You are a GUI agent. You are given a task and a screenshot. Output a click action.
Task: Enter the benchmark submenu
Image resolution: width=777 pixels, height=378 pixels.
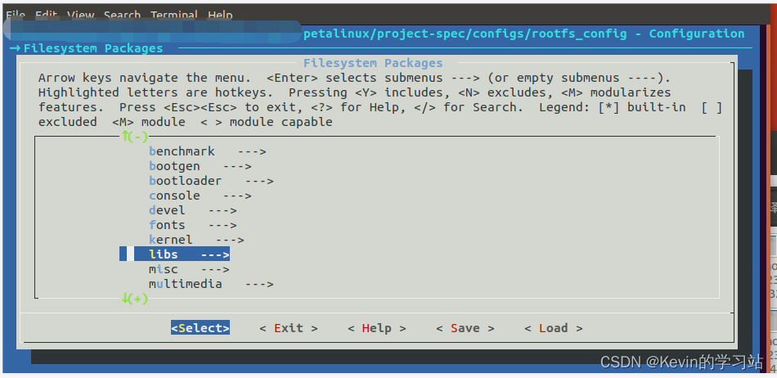pos(207,151)
